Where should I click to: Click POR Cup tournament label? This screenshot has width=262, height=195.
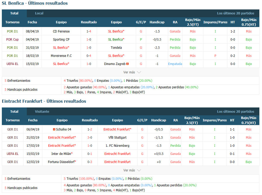12,40
